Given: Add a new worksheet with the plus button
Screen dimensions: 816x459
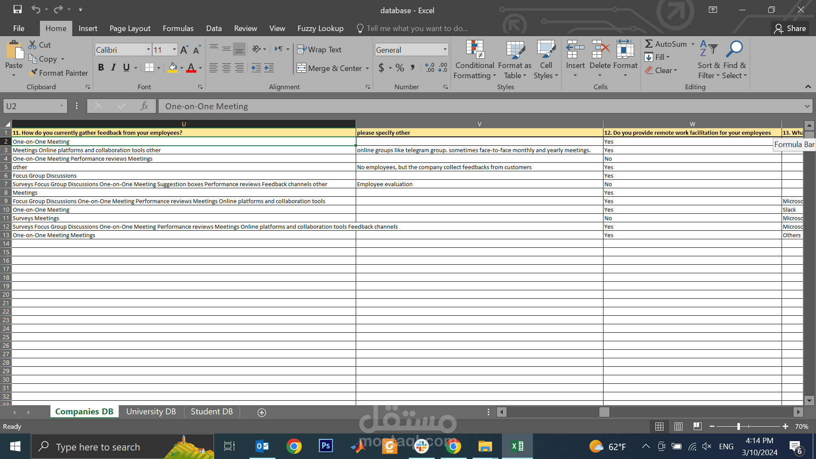Looking at the screenshot, I should (x=261, y=412).
